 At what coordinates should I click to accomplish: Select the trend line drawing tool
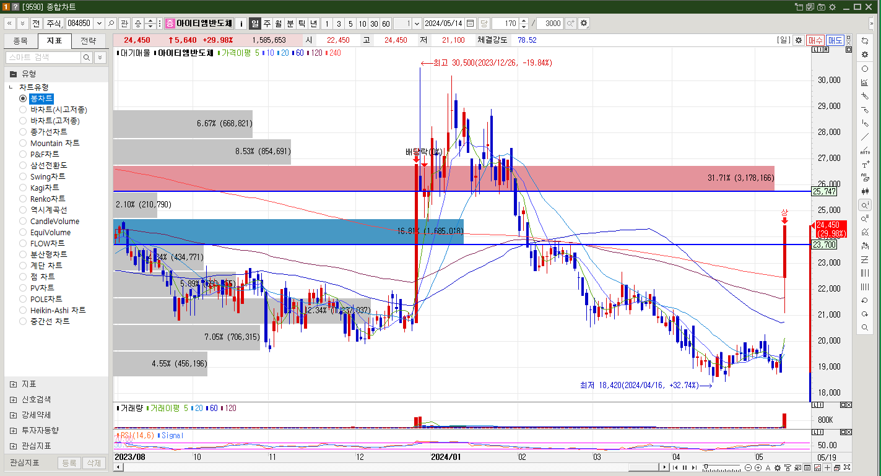(x=865, y=137)
